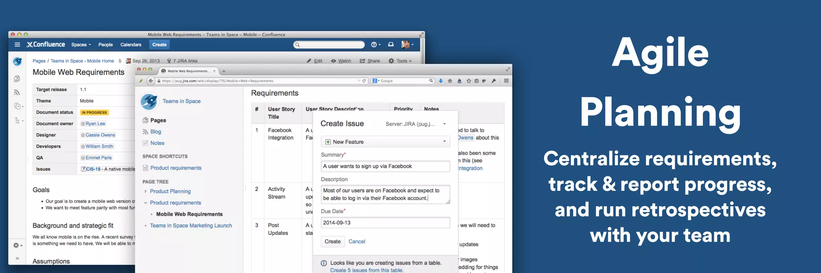Open the hamburger menu in Confluence header
This screenshot has width=821, height=273.
17,45
